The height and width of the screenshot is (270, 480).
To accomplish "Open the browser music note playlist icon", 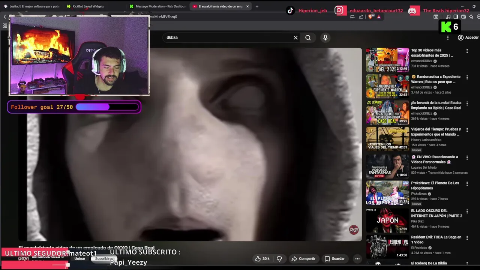I will (x=448, y=16).
